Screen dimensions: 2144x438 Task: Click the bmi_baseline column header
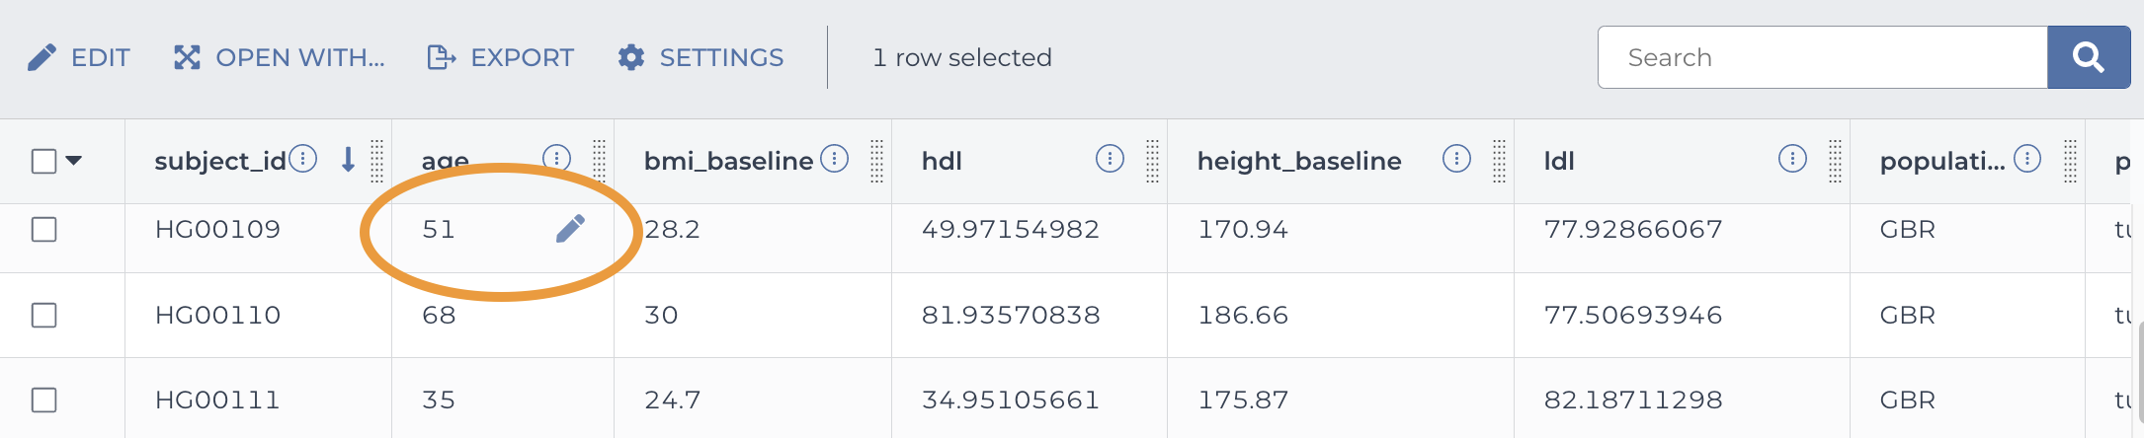click(729, 162)
